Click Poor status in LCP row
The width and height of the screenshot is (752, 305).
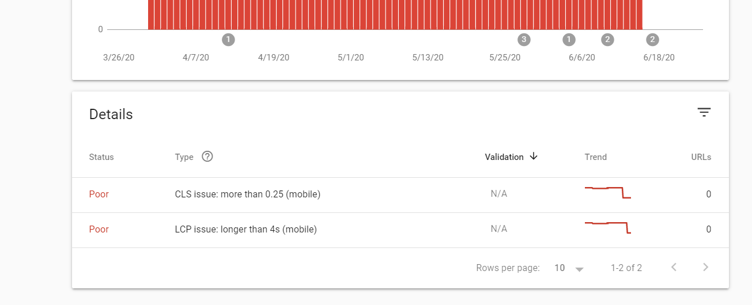(x=99, y=230)
